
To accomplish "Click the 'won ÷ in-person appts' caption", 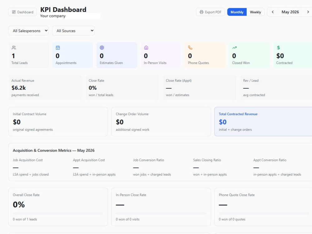I will (x=210, y=174).
